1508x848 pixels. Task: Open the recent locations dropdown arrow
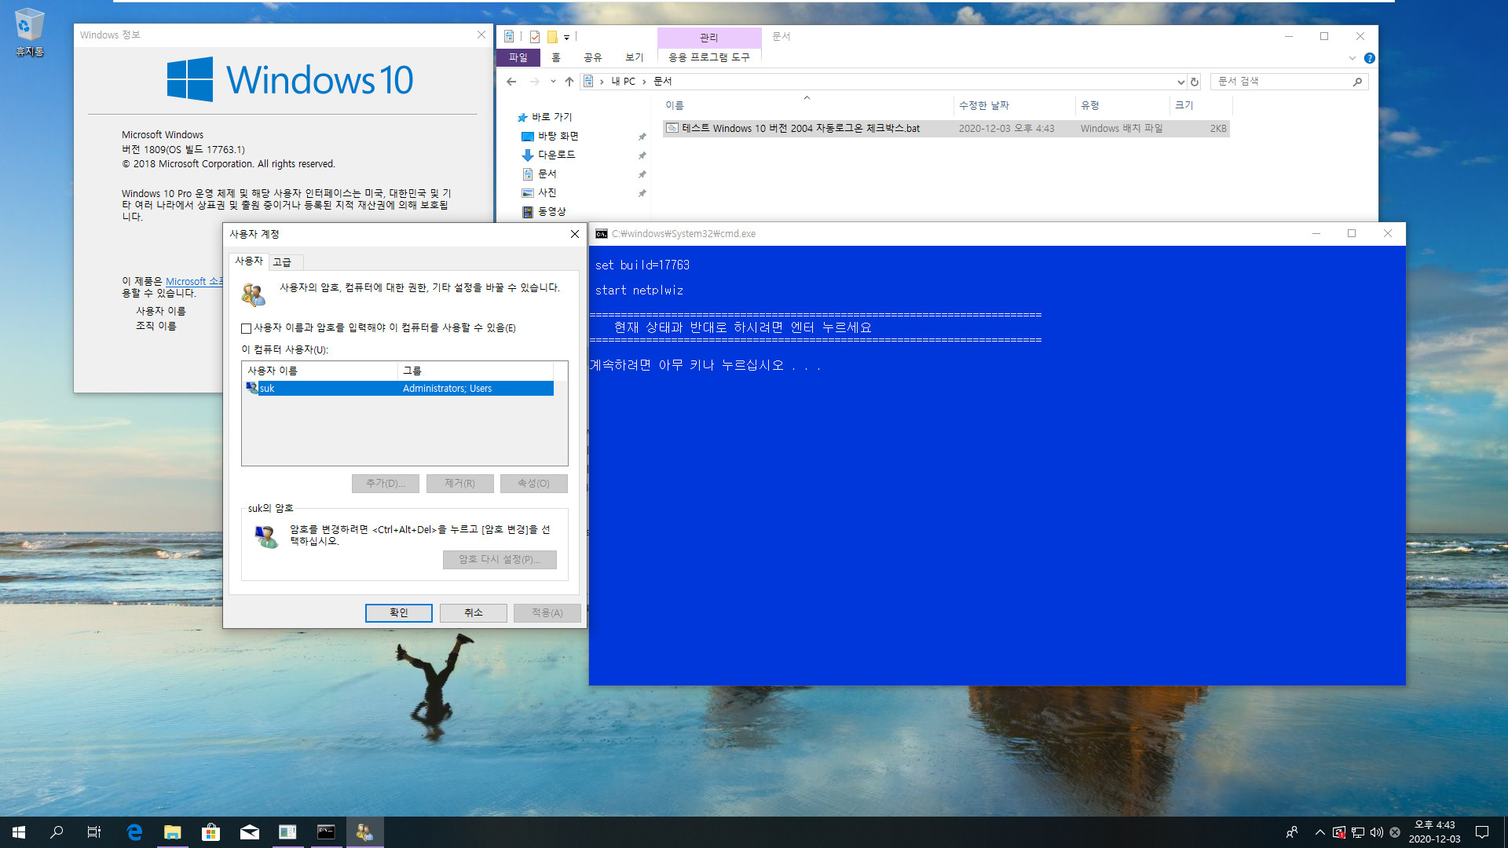tap(553, 82)
